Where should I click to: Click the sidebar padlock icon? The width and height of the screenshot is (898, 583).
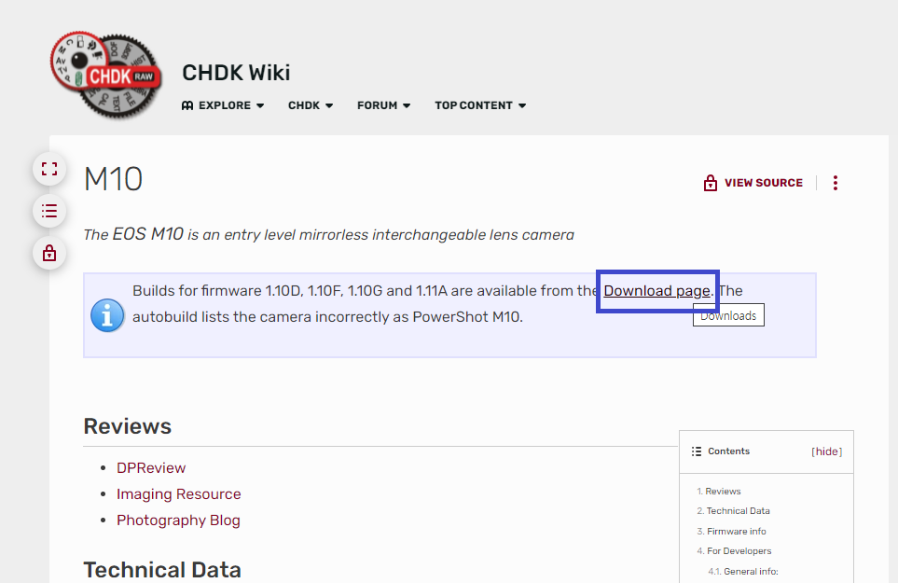click(x=49, y=253)
